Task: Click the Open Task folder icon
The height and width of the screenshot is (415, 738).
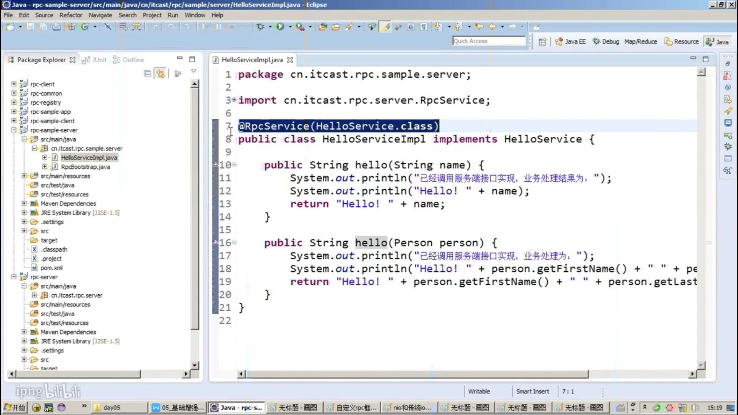Action: pos(336,27)
